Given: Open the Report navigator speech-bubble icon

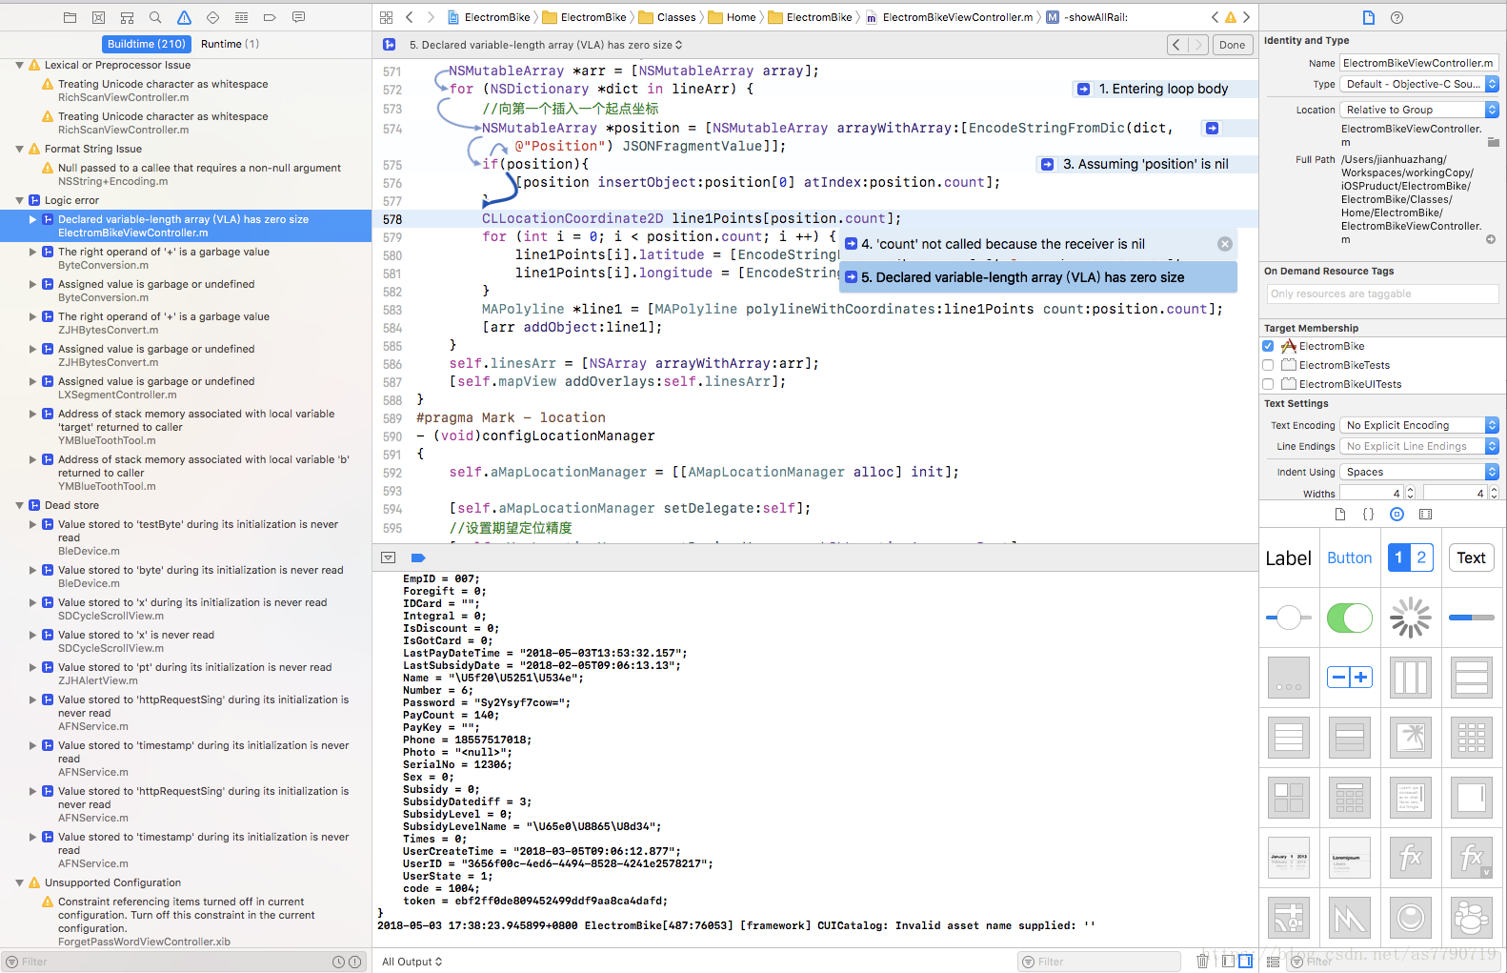Looking at the screenshot, I should (x=298, y=17).
